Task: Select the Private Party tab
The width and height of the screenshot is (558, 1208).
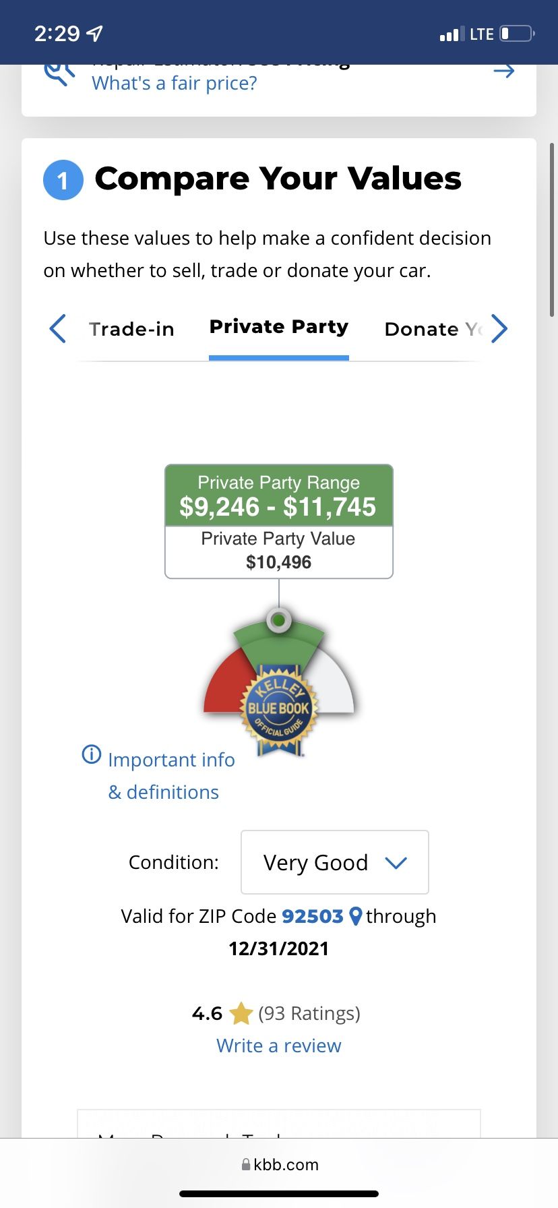Action: pyautogui.click(x=279, y=327)
